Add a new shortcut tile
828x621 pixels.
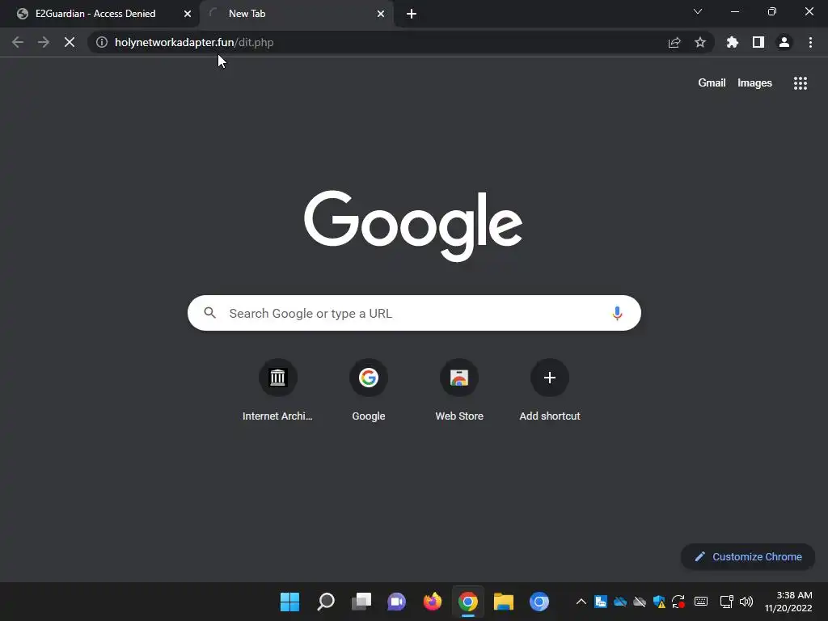pyautogui.click(x=550, y=391)
